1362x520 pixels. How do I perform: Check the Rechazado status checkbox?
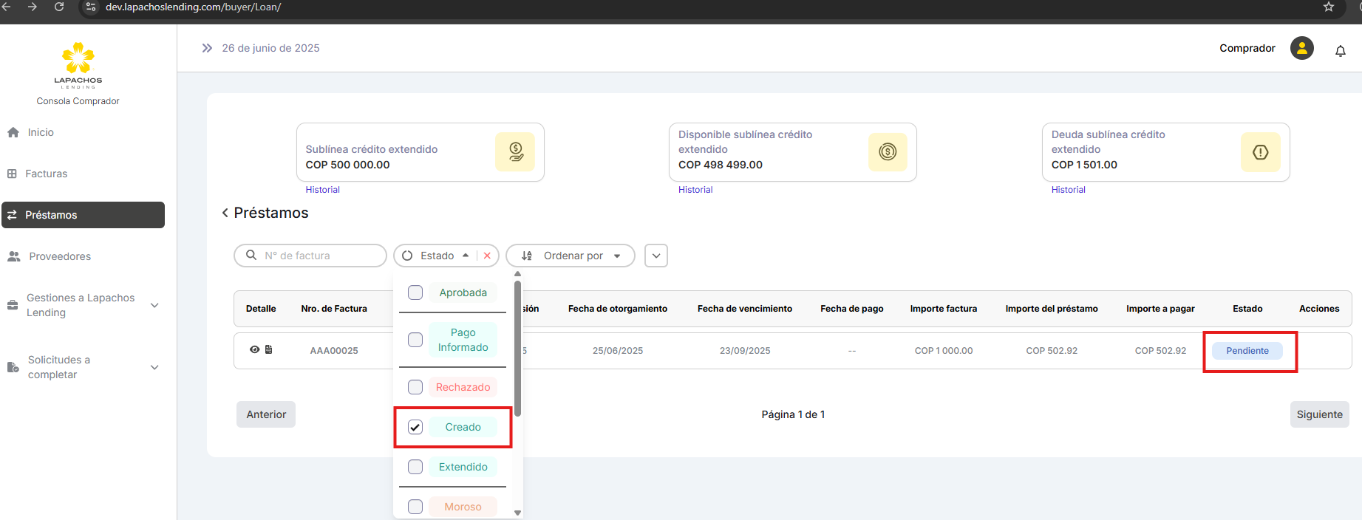tap(415, 387)
